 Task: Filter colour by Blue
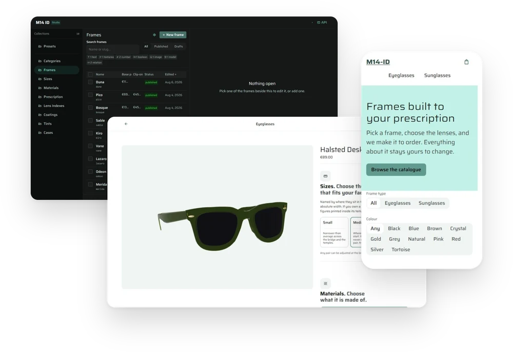413,229
